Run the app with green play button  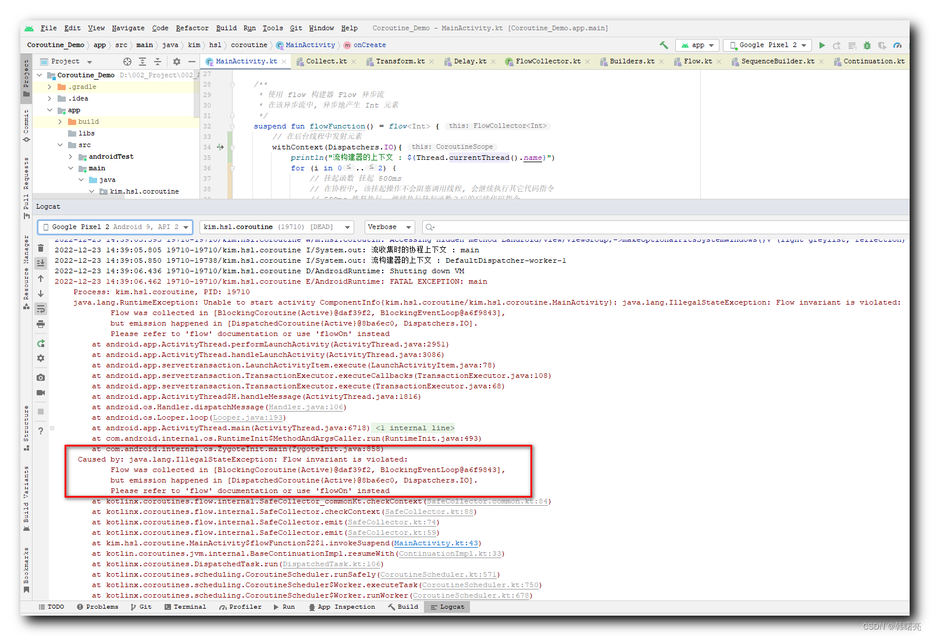(x=822, y=45)
